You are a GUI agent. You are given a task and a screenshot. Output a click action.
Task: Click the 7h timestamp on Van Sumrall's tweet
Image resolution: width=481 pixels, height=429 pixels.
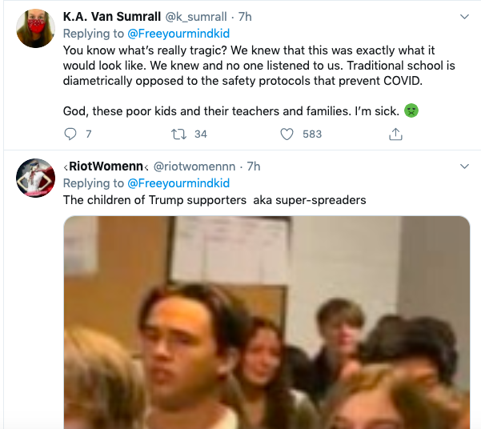[245, 17]
